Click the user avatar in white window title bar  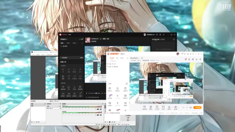(178, 54)
